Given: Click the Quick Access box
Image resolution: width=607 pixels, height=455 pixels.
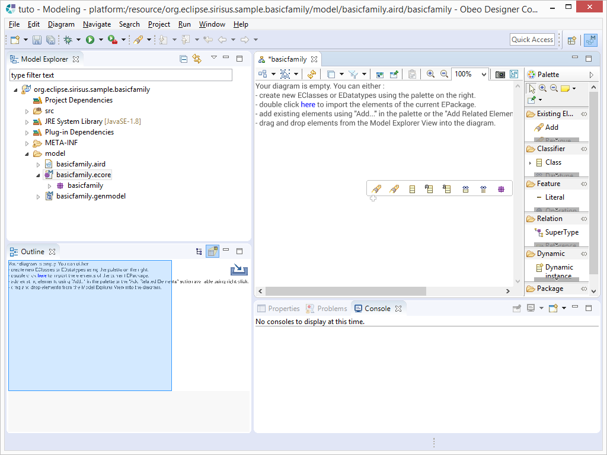Looking at the screenshot, I should pos(532,40).
